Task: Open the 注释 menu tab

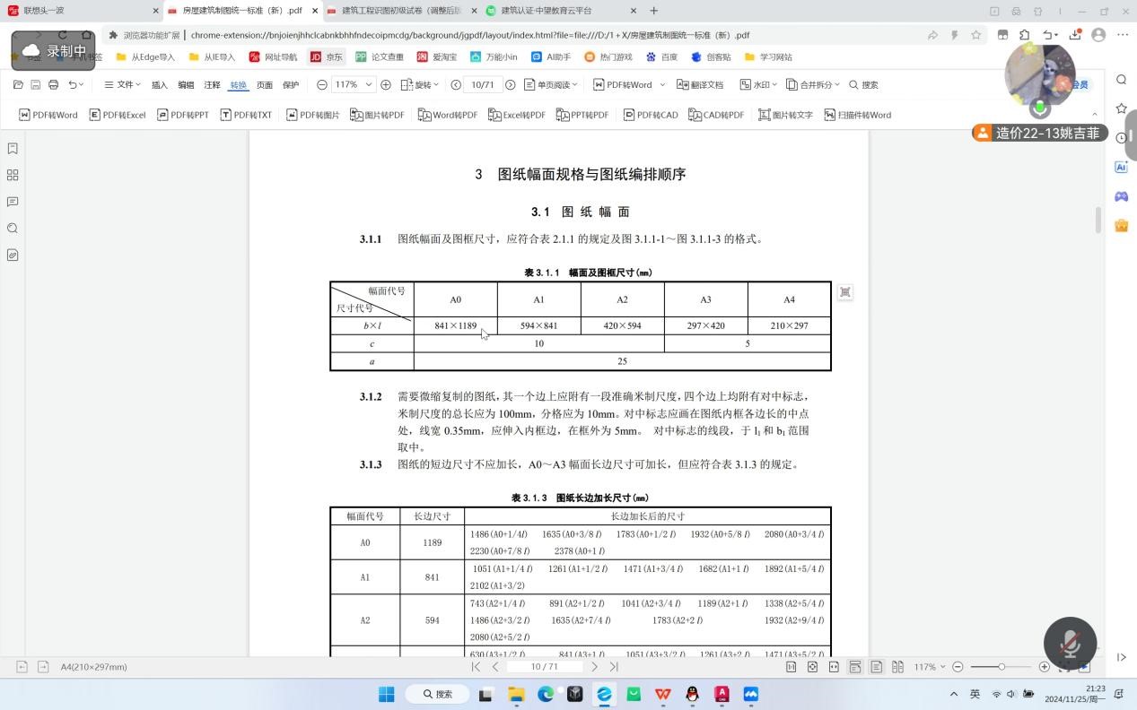Action: pos(212,85)
